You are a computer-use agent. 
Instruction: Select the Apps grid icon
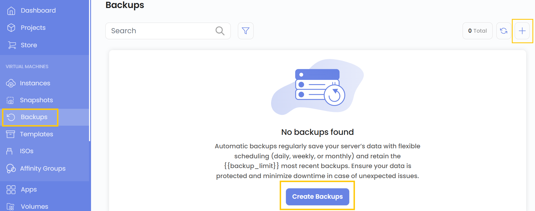pos(11,189)
